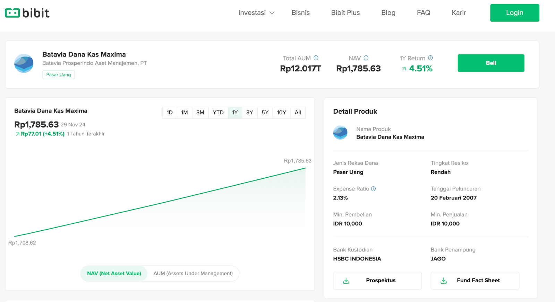Image resolution: width=555 pixels, height=302 pixels.
Task: Select the 3Y chart range
Action: (x=250, y=113)
